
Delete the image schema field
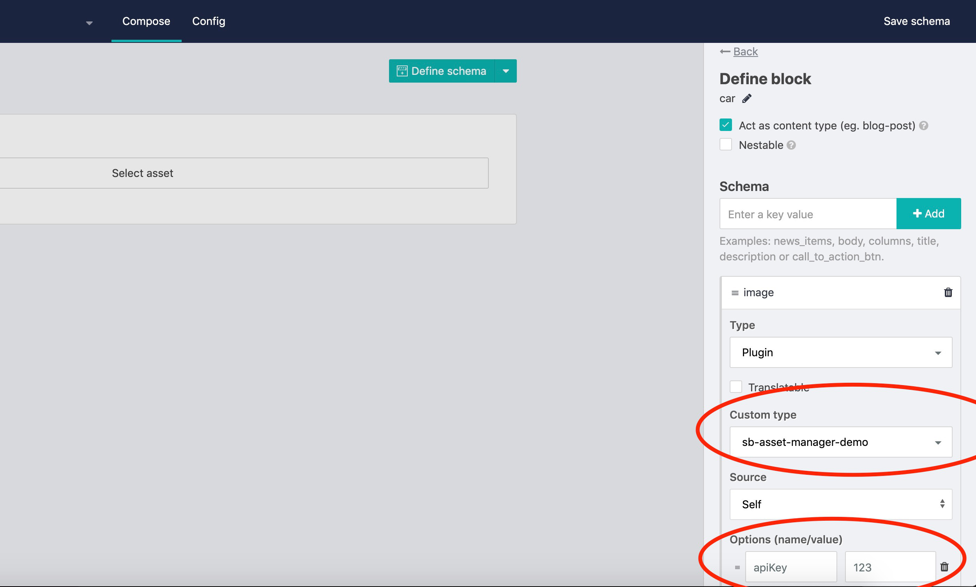point(948,293)
